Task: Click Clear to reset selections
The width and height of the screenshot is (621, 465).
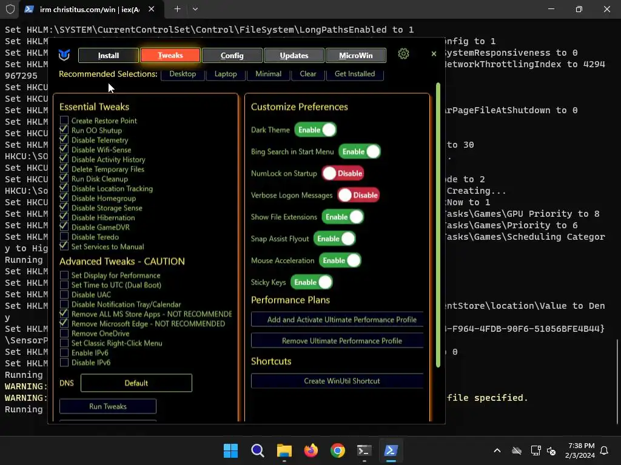Action: 308,74
